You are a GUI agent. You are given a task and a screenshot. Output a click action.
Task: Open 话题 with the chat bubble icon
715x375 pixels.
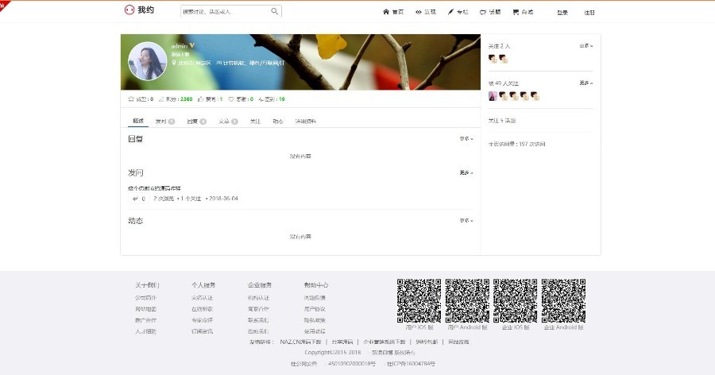click(483, 13)
